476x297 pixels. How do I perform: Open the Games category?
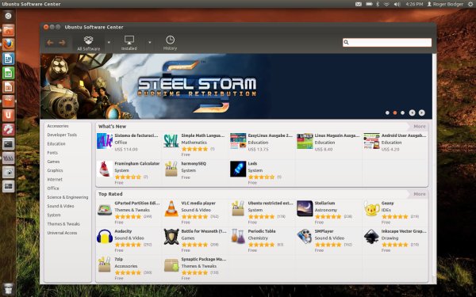point(53,162)
